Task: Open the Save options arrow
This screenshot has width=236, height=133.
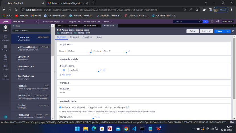Action: pos(228,31)
